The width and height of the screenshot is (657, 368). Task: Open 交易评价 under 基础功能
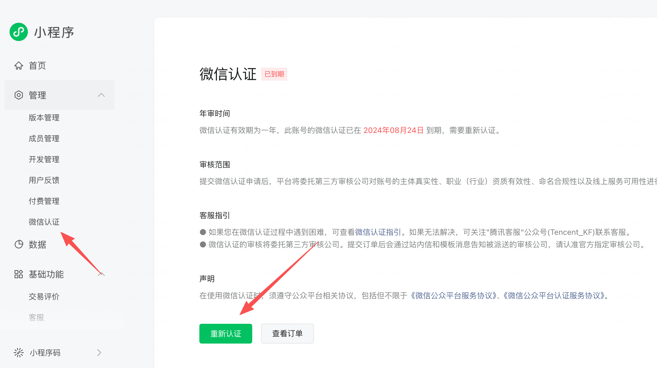(44, 297)
